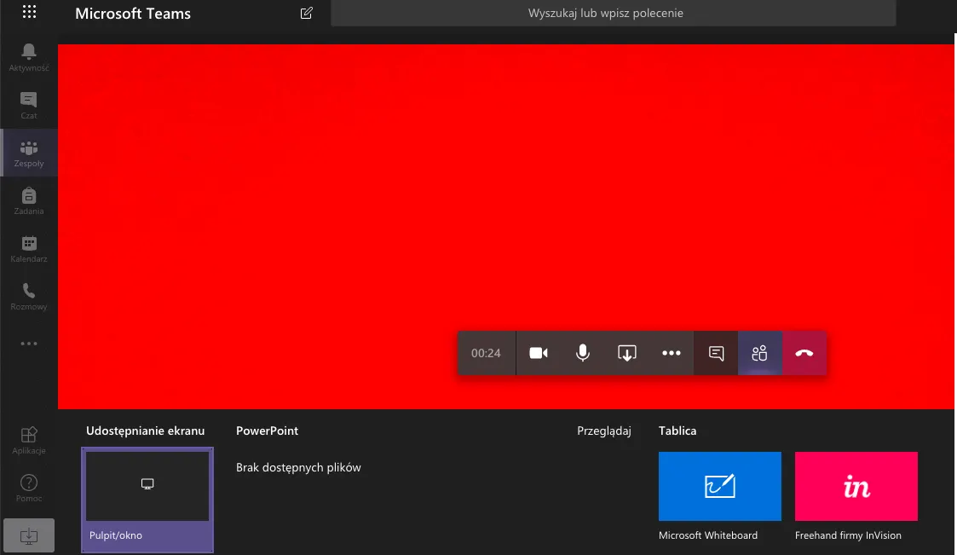957x555 pixels.
Task: Expand more actions menu in call toolbar
Action: tap(672, 353)
